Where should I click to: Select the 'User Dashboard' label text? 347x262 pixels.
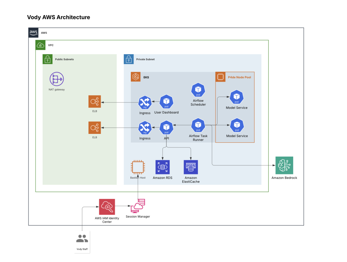(166, 113)
